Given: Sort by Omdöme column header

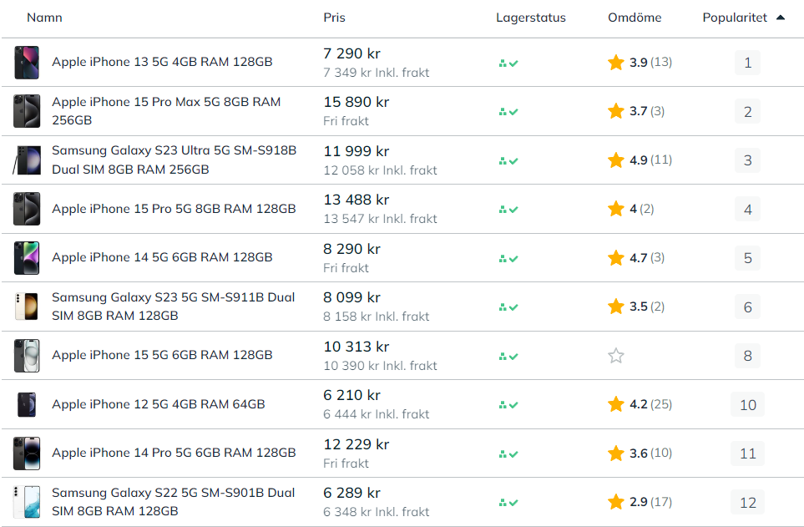Looking at the screenshot, I should pyautogui.click(x=635, y=18).
